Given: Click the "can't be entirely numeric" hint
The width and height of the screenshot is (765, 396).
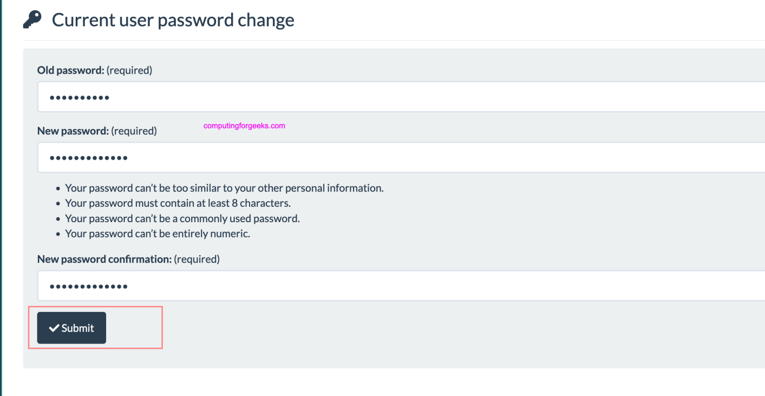Looking at the screenshot, I should [157, 234].
